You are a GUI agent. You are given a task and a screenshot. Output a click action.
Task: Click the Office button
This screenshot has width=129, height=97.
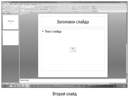3,3
